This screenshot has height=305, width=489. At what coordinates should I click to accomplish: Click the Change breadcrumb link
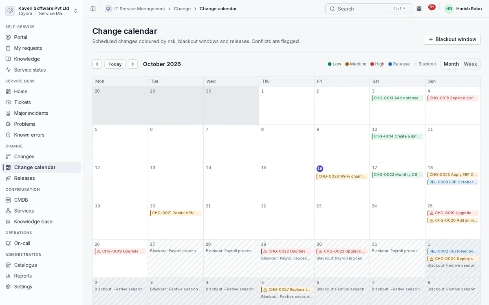pos(182,9)
